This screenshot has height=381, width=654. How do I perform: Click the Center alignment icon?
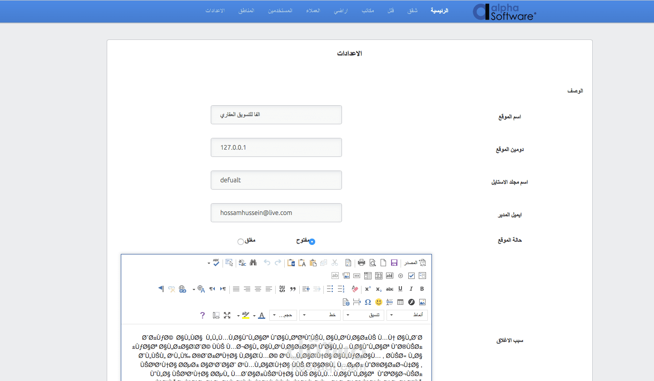point(258,288)
